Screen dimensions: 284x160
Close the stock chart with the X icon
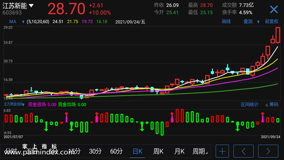pos(274,9)
